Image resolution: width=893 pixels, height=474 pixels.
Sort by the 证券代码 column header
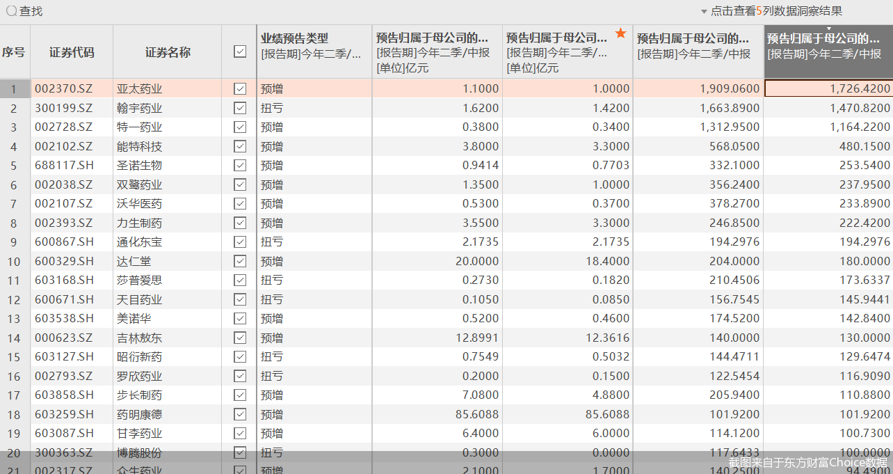[72, 52]
